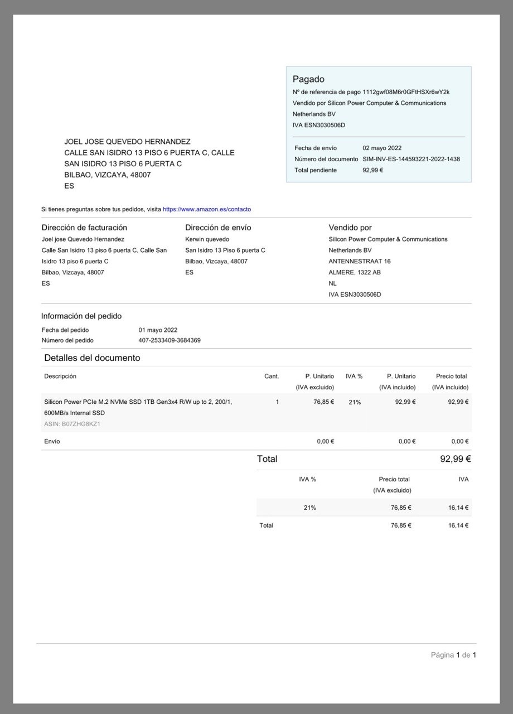
Task: Click order number 407-2533409-3684369
Action: 170,340
